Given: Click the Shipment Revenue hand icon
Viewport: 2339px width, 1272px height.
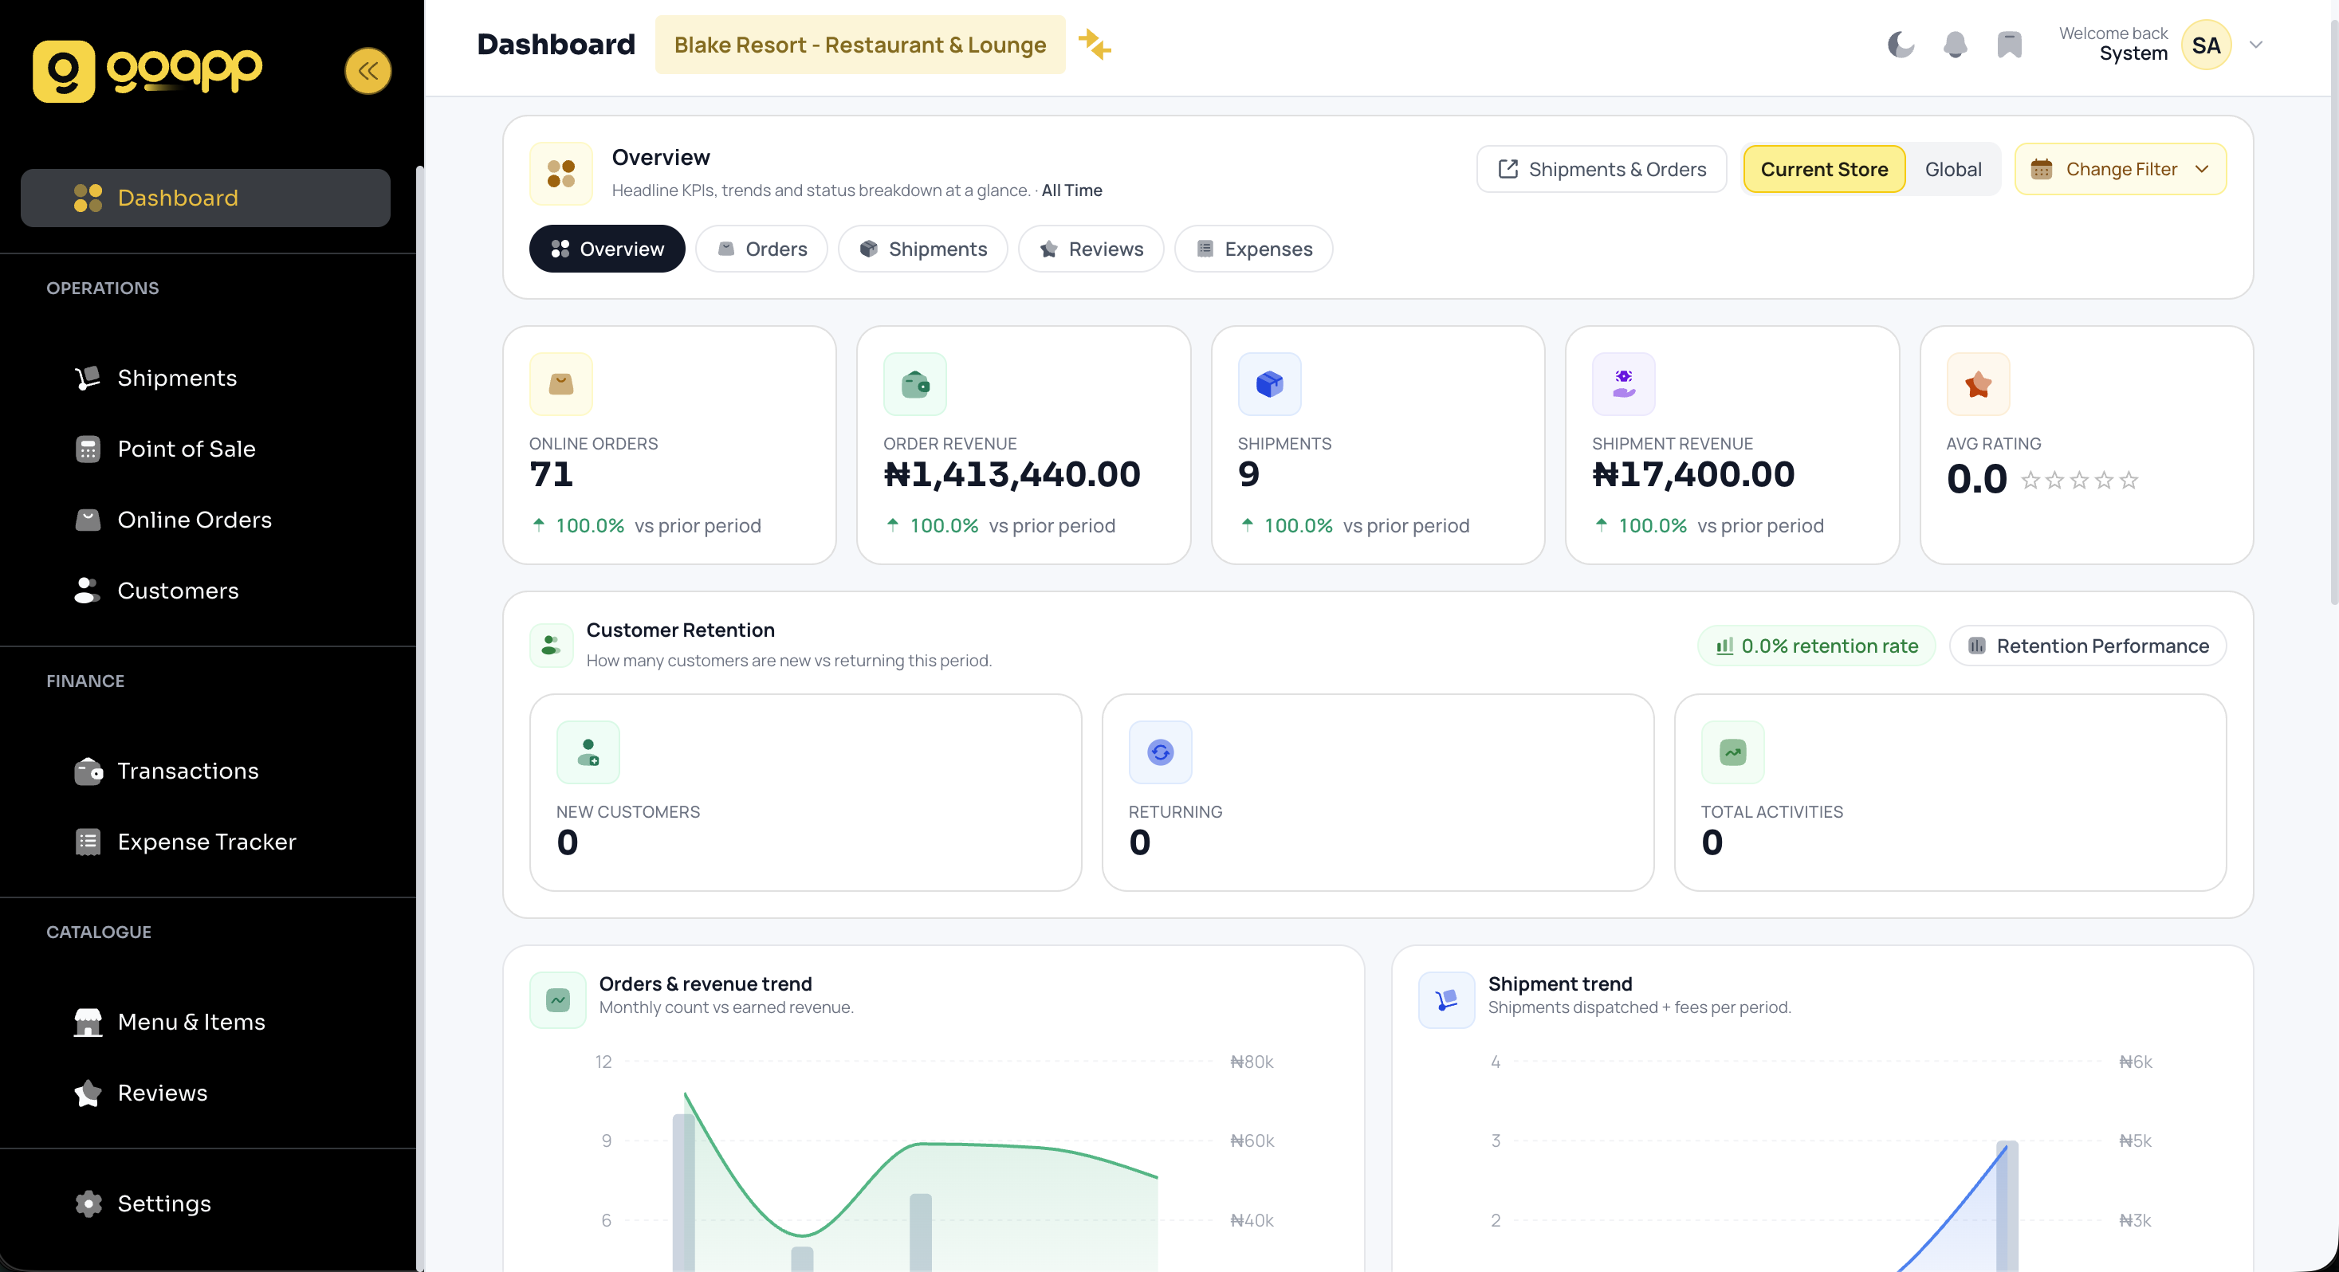Looking at the screenshot, I should pyautogui.click(x=1623, y=384).
